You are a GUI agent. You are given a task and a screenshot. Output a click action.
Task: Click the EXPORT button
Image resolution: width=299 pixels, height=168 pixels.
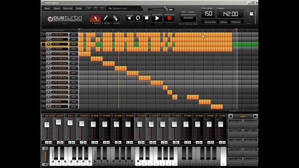(188, 18)
